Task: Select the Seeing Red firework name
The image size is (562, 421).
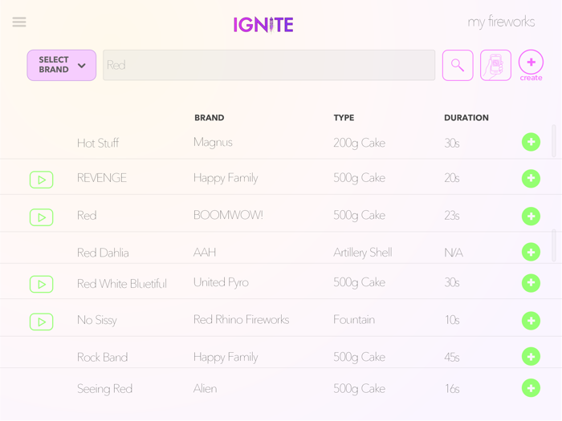Action: 104,389
